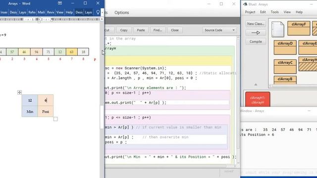This screenshot has width=317, height=178.
Task: Select the clArrayF class box
Action: pyautogui.click(x=299, y=28)
